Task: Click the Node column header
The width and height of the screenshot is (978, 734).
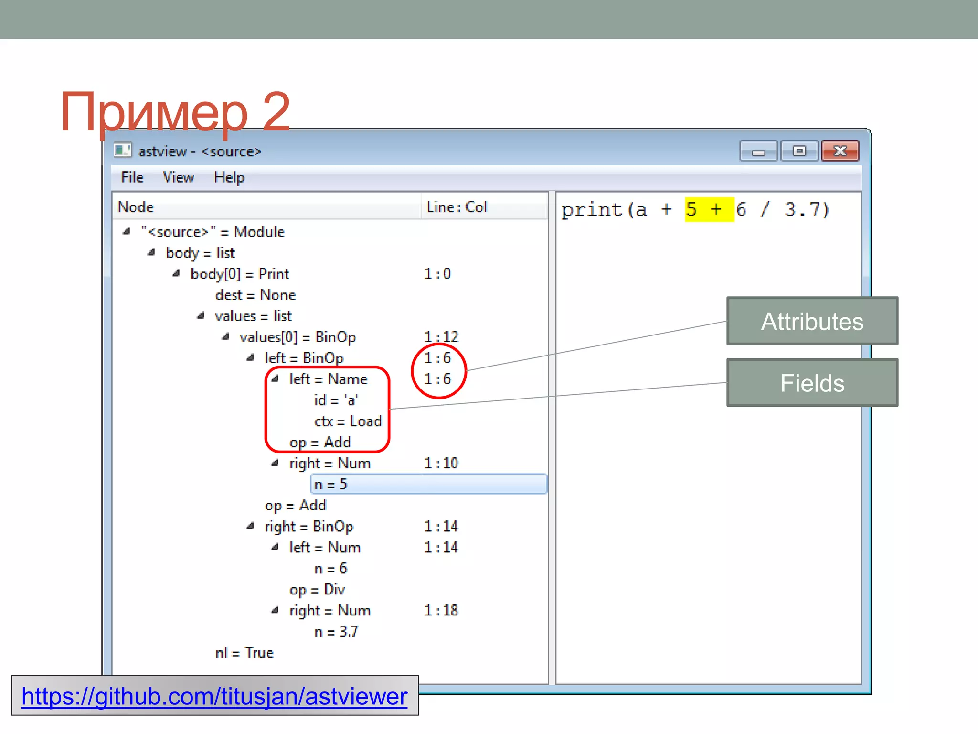Action: pos(266,207)
